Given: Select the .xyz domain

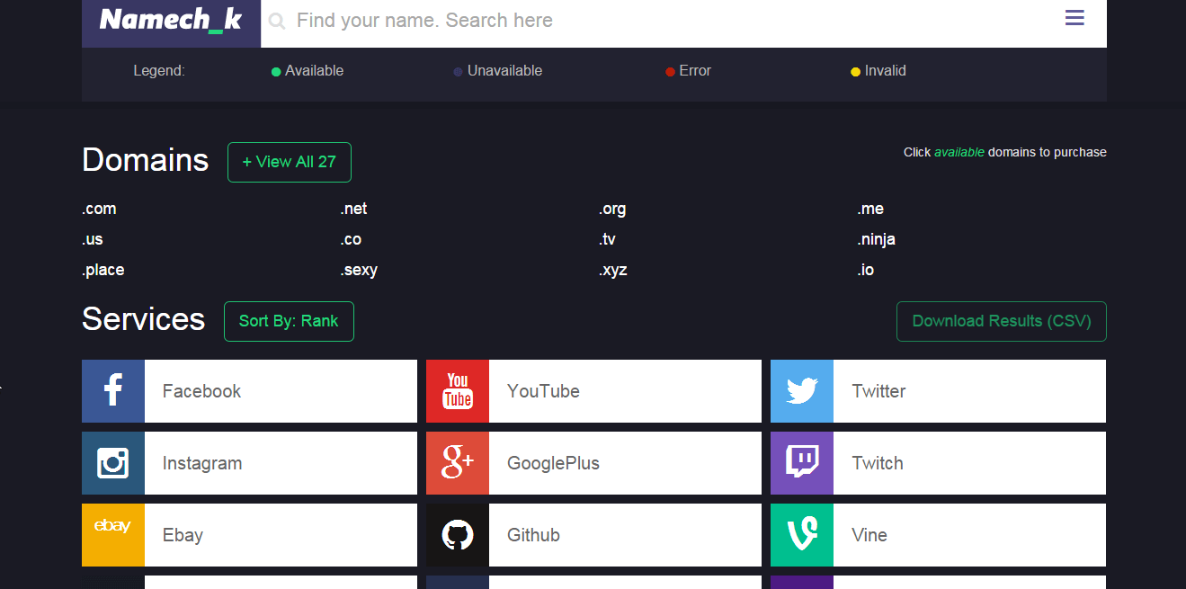Looking at the screenshot, I should tap(613, 270).
